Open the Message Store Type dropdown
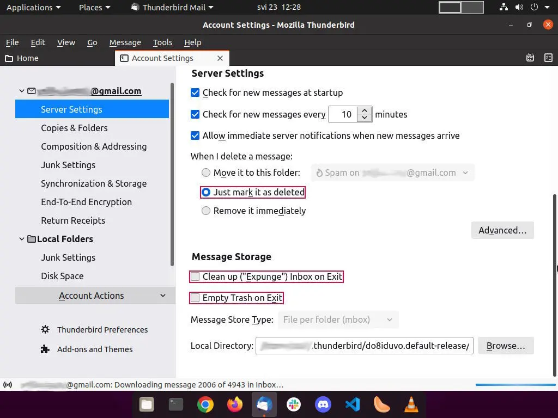 click(338, 319)
